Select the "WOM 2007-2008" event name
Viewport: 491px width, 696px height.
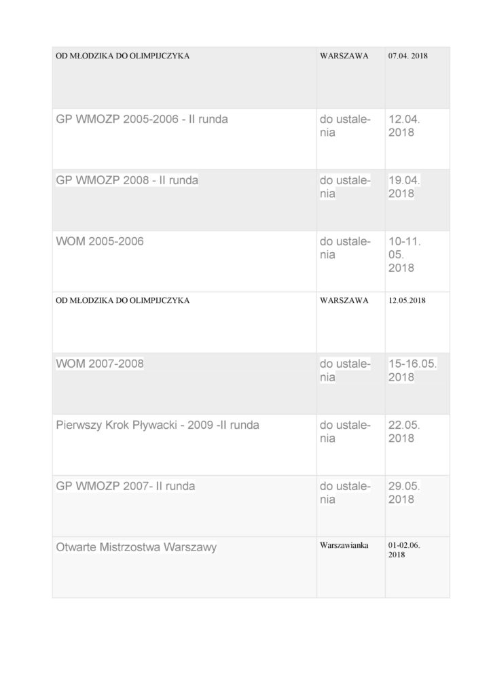coord(99,364)
